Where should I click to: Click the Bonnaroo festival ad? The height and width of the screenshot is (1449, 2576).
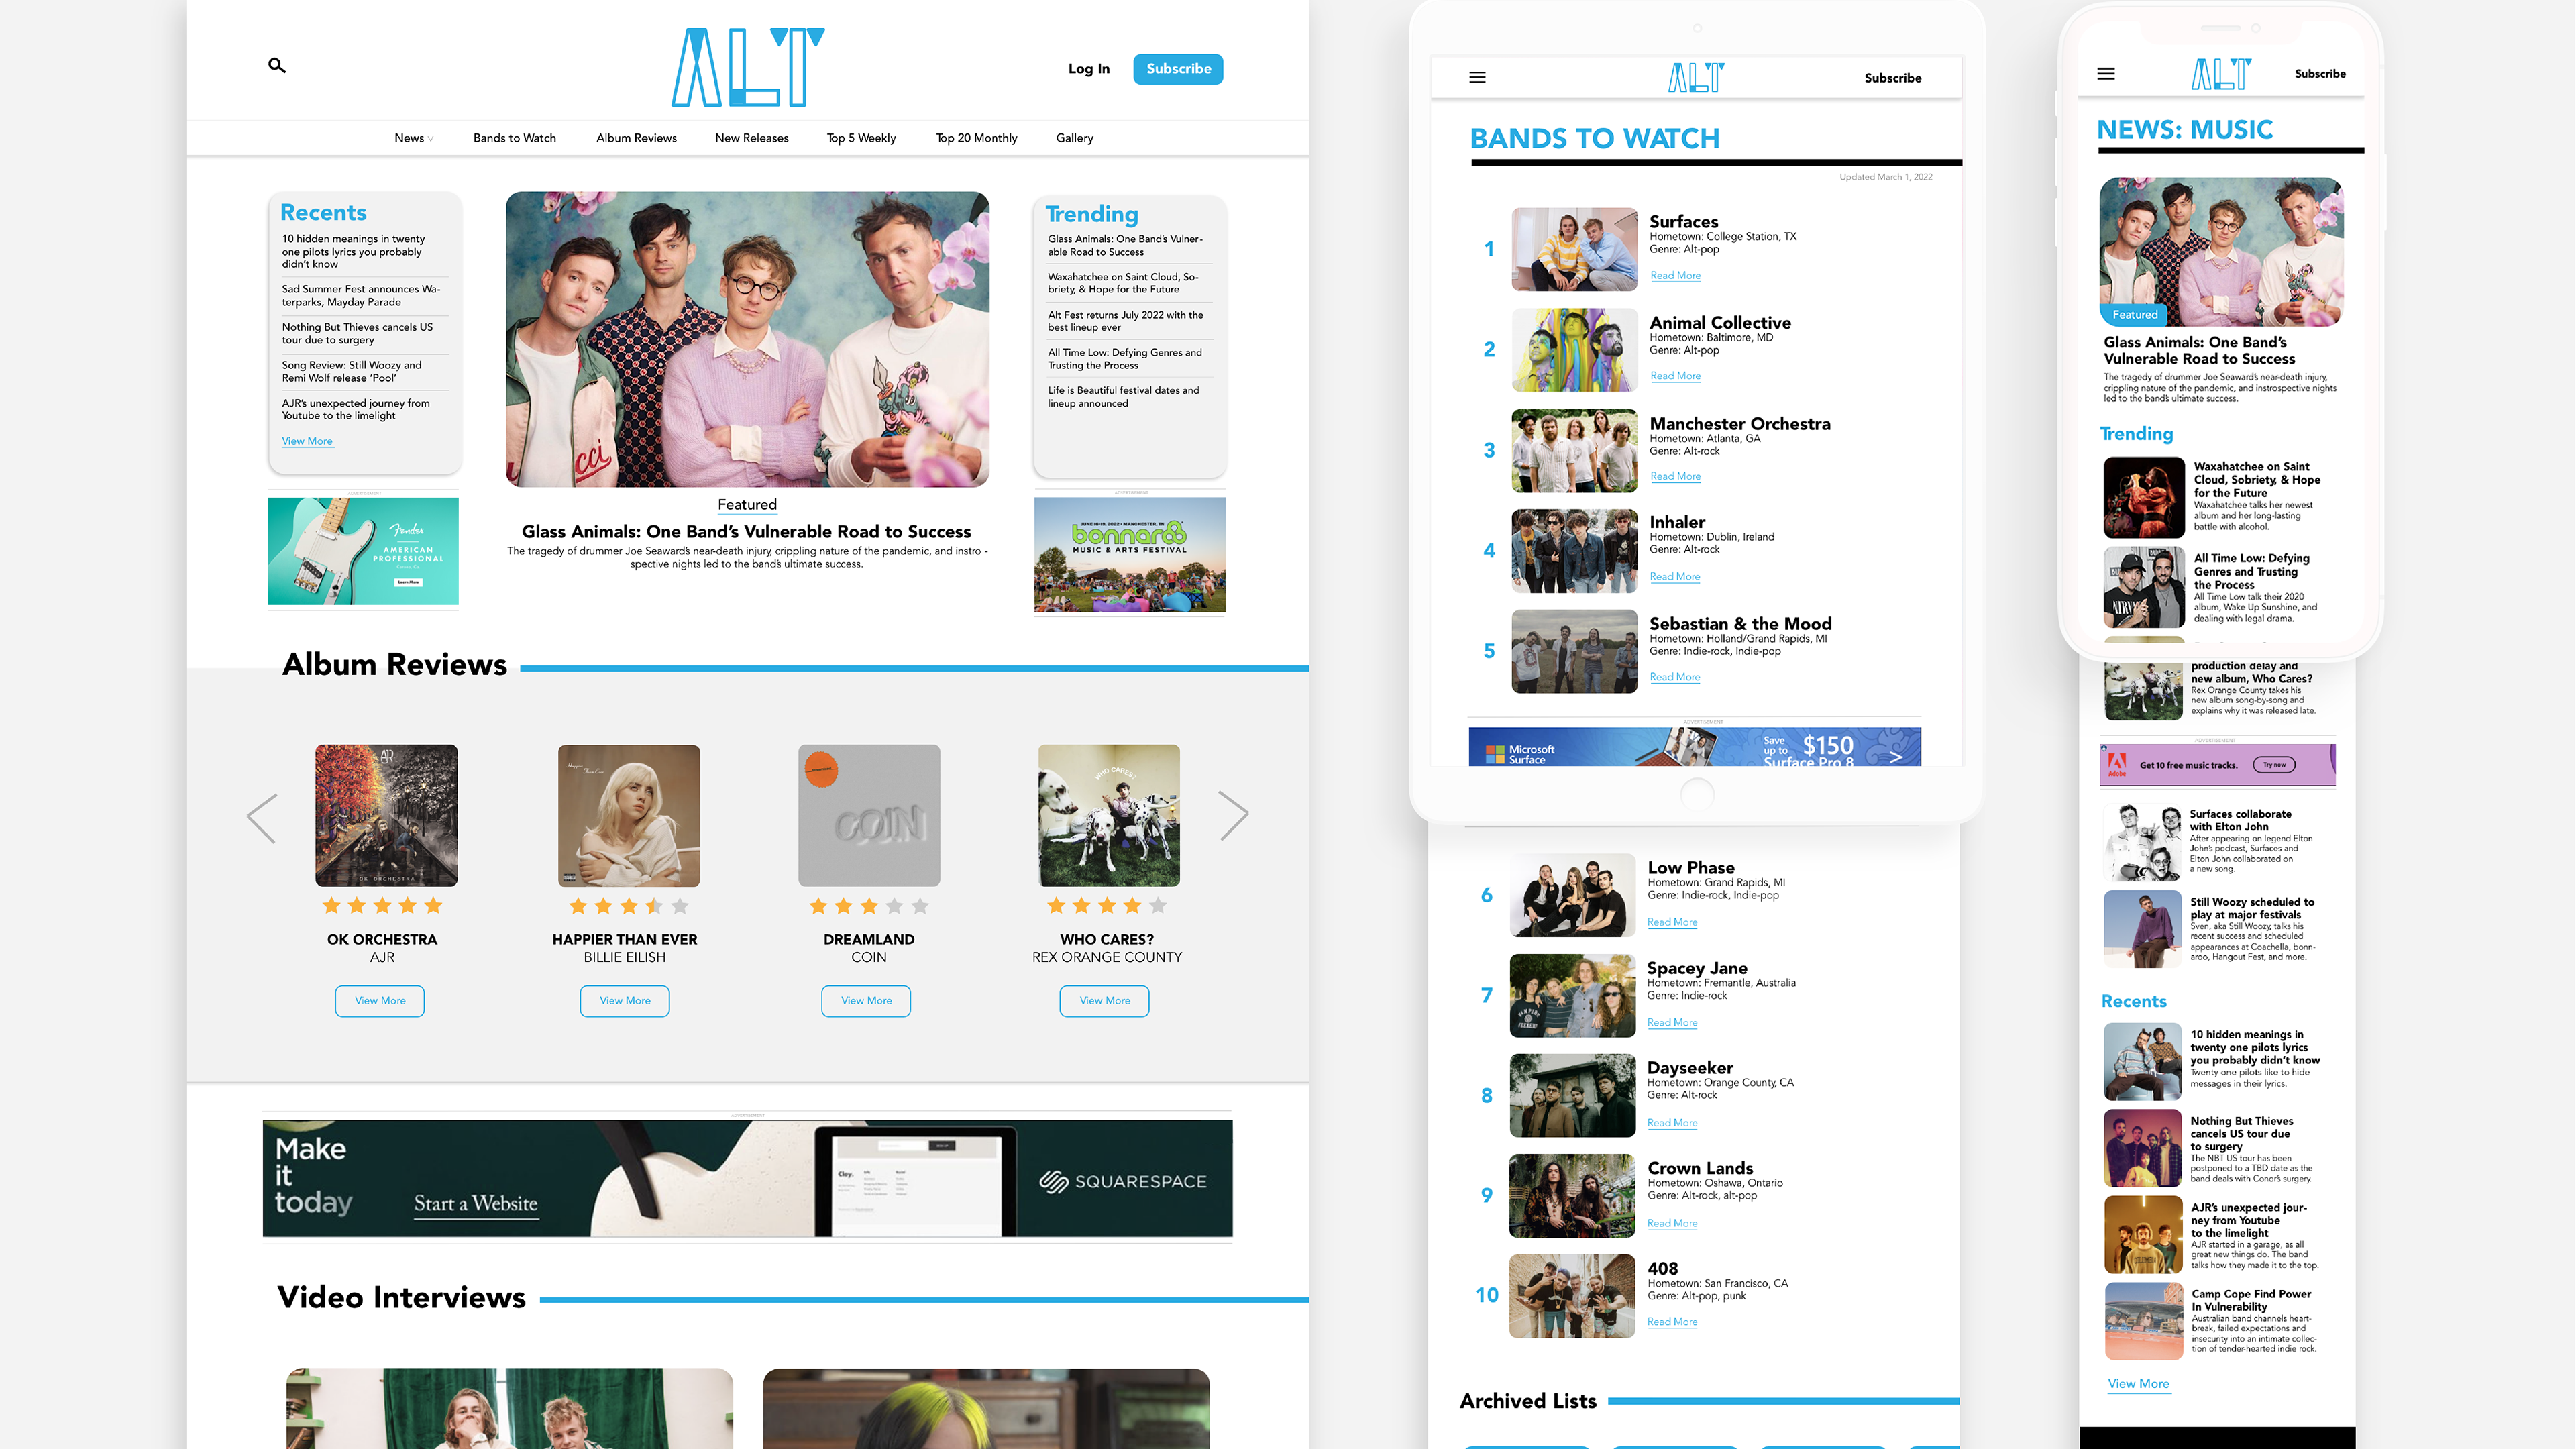point(1130,555)
